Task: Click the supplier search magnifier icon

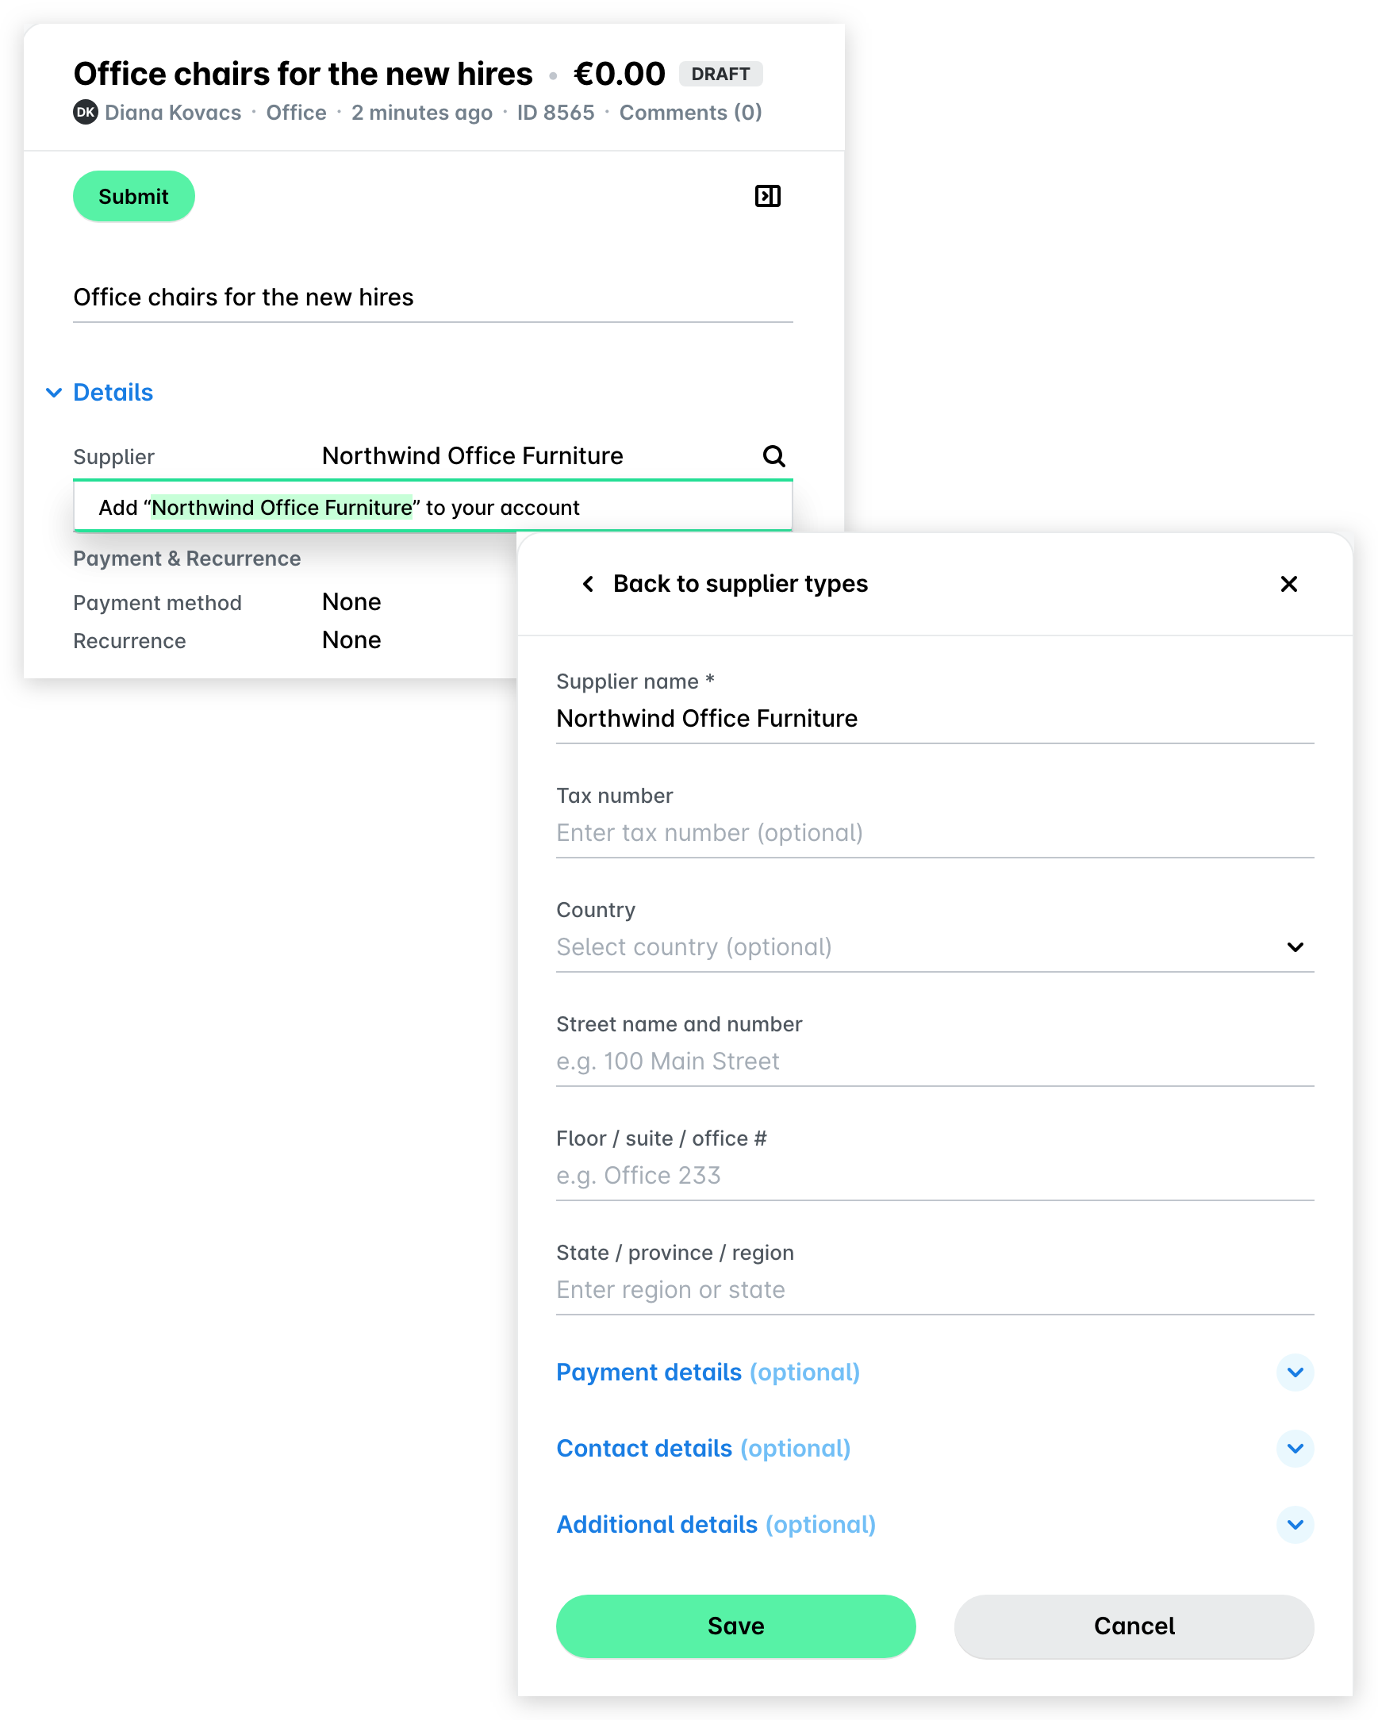Action: coord(773,455)
